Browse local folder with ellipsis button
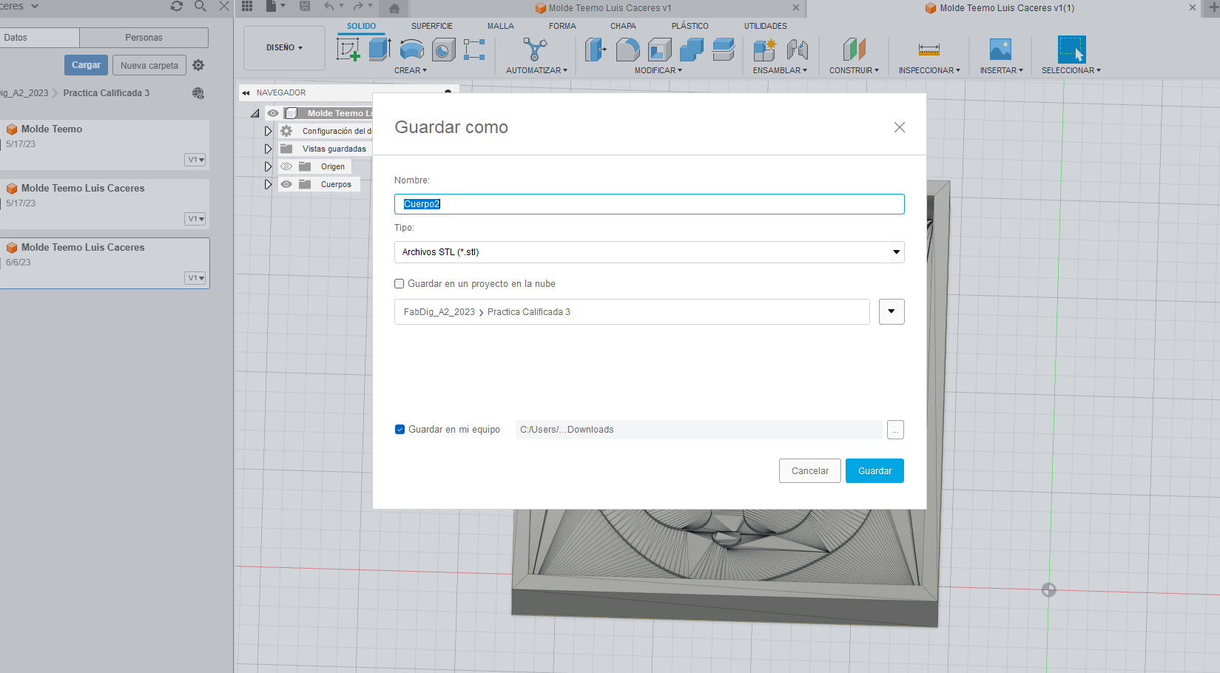Image resolution: width=1220 pixels, height=673 pixels. click(x=895, y=430)
